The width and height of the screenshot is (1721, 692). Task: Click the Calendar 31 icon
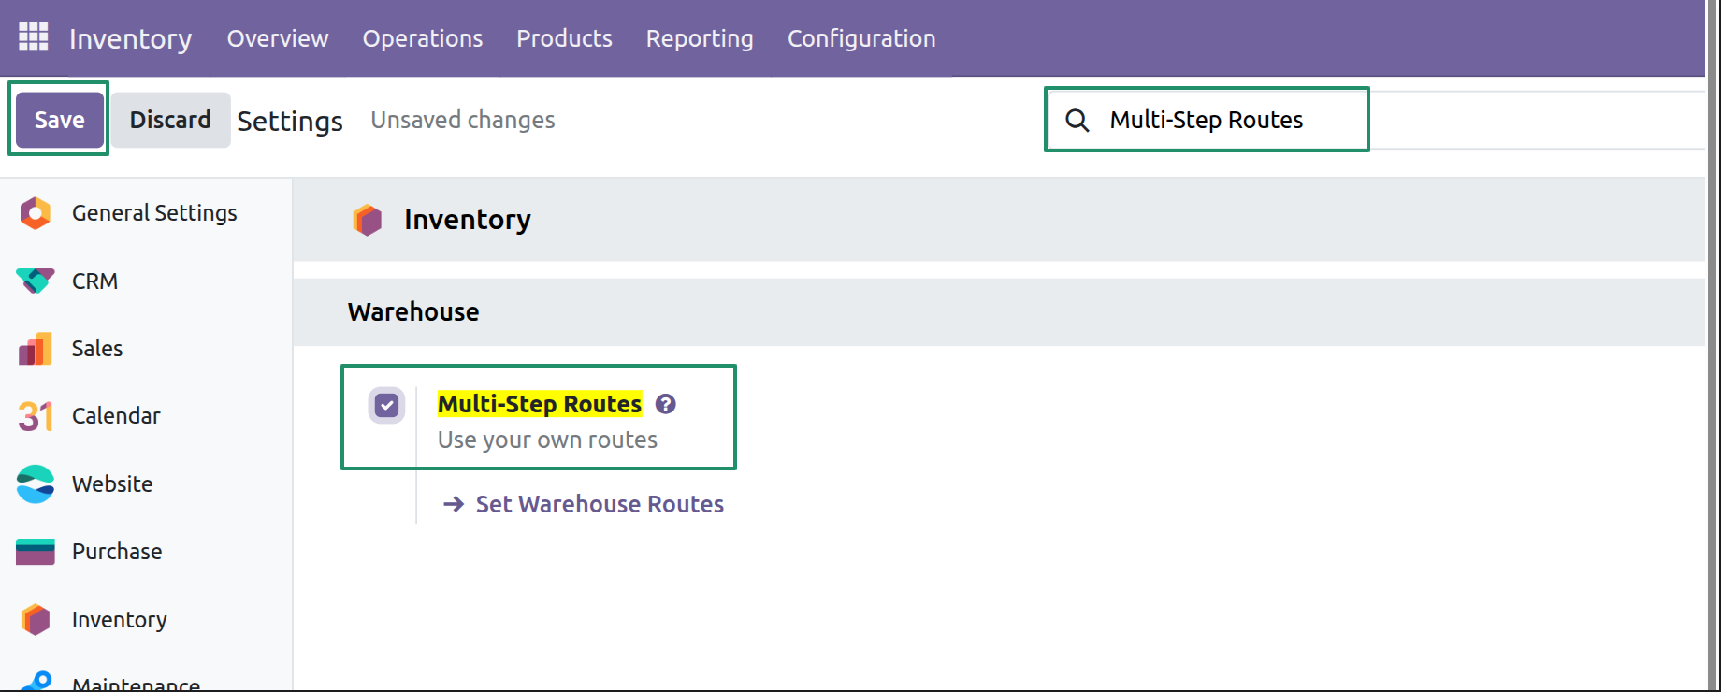[36, 416]
